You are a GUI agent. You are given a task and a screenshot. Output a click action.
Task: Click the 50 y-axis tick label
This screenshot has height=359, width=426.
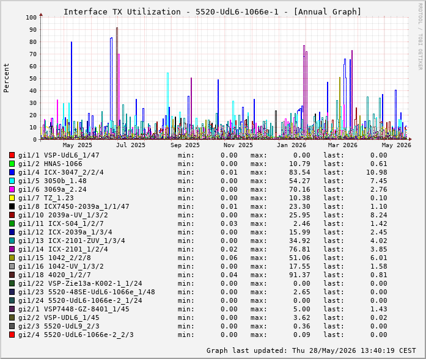[x=33, y=78]
